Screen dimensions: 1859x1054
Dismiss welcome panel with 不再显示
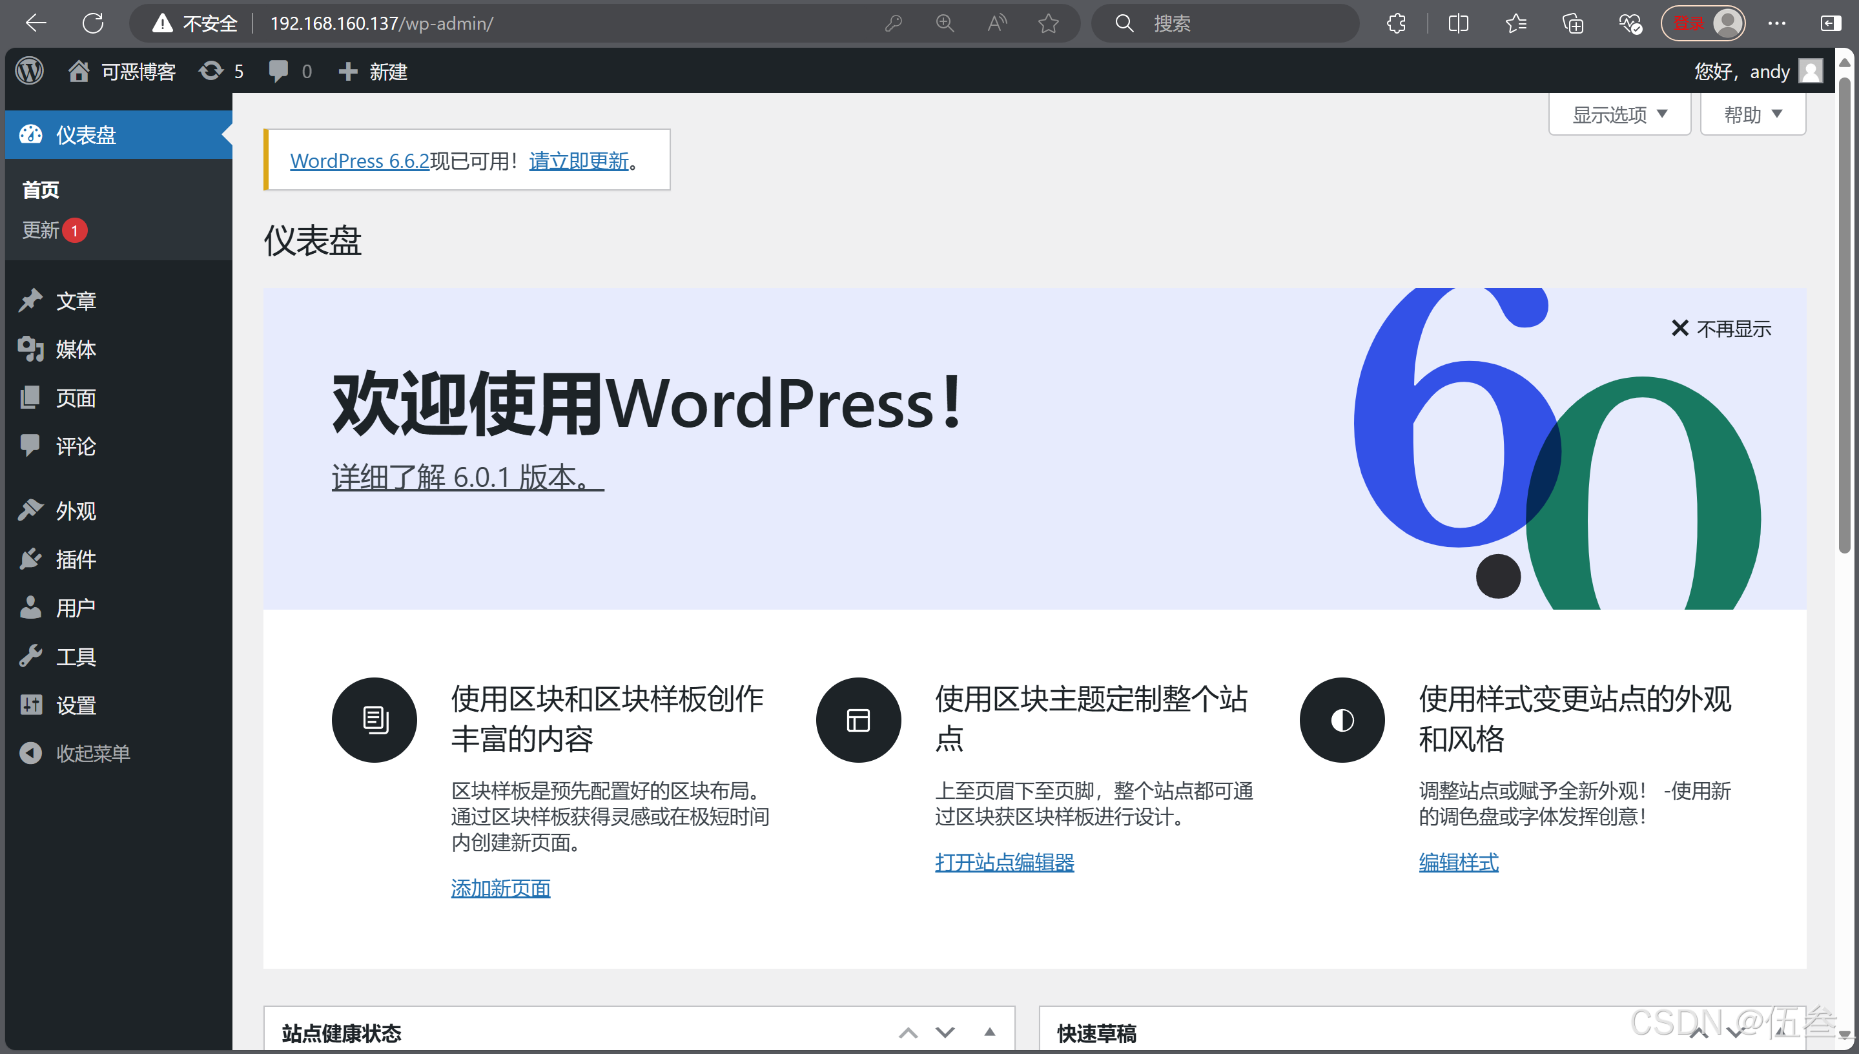(1721, 329)
